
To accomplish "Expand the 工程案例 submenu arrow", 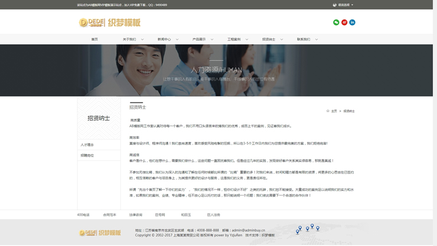I will pos(247,39).
